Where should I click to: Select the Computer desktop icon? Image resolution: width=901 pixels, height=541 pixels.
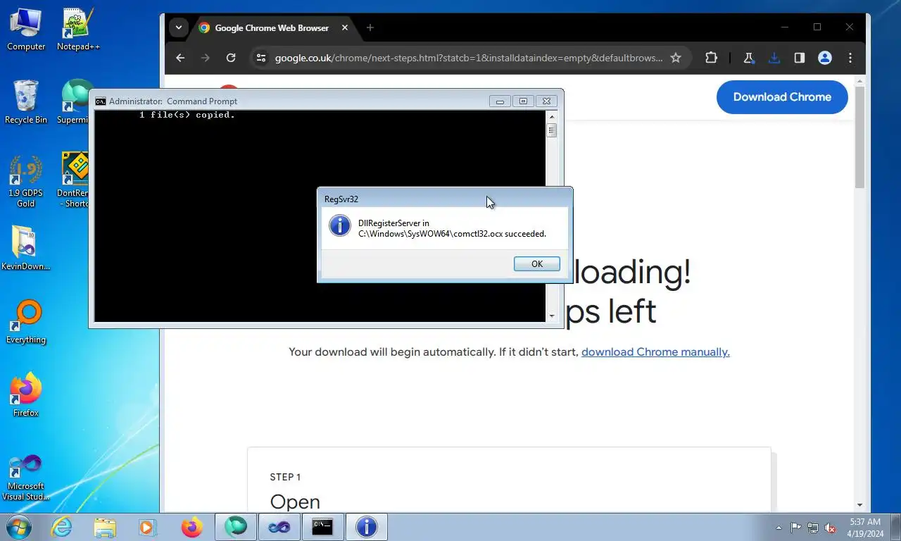[x=26, y=30]
